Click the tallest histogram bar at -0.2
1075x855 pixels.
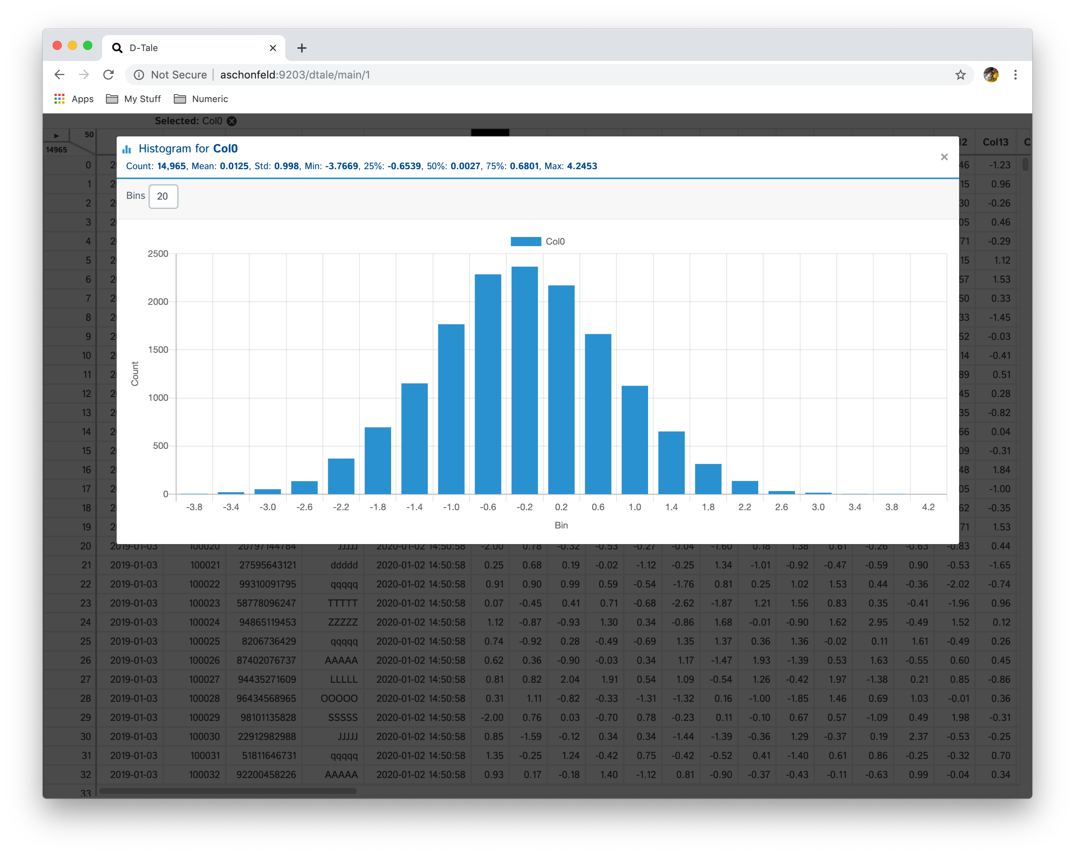pos(525,379)
